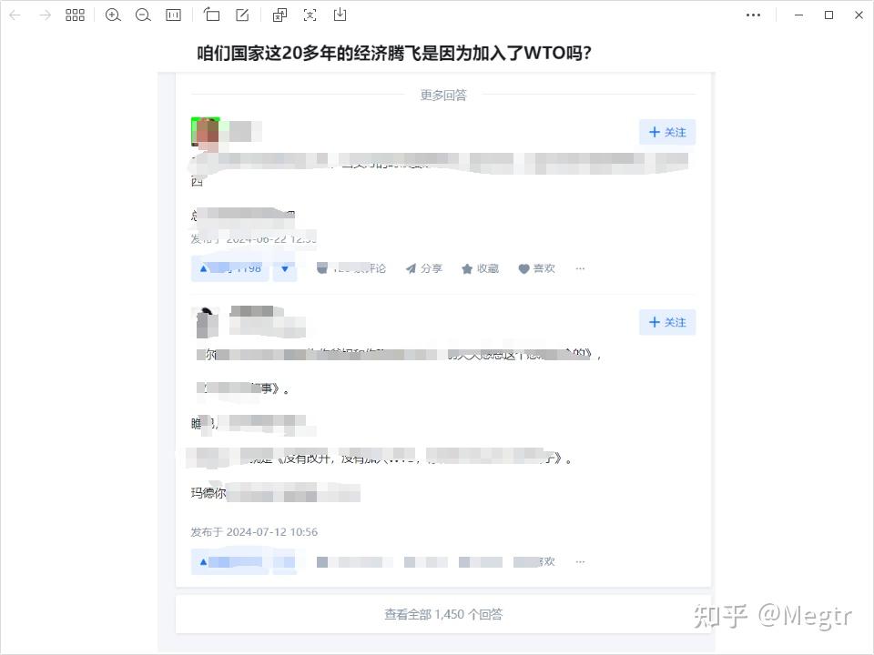This screenshot has width=874, height=655.
Task: Bookmark the first answer with 收藏
Action: (x=480, y=268)
